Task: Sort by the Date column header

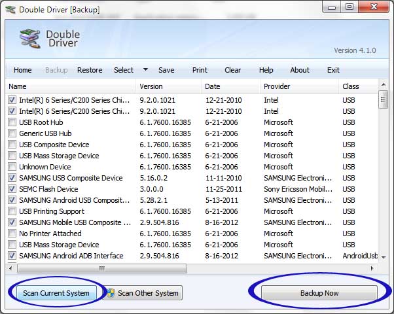Action: (230, 86)
